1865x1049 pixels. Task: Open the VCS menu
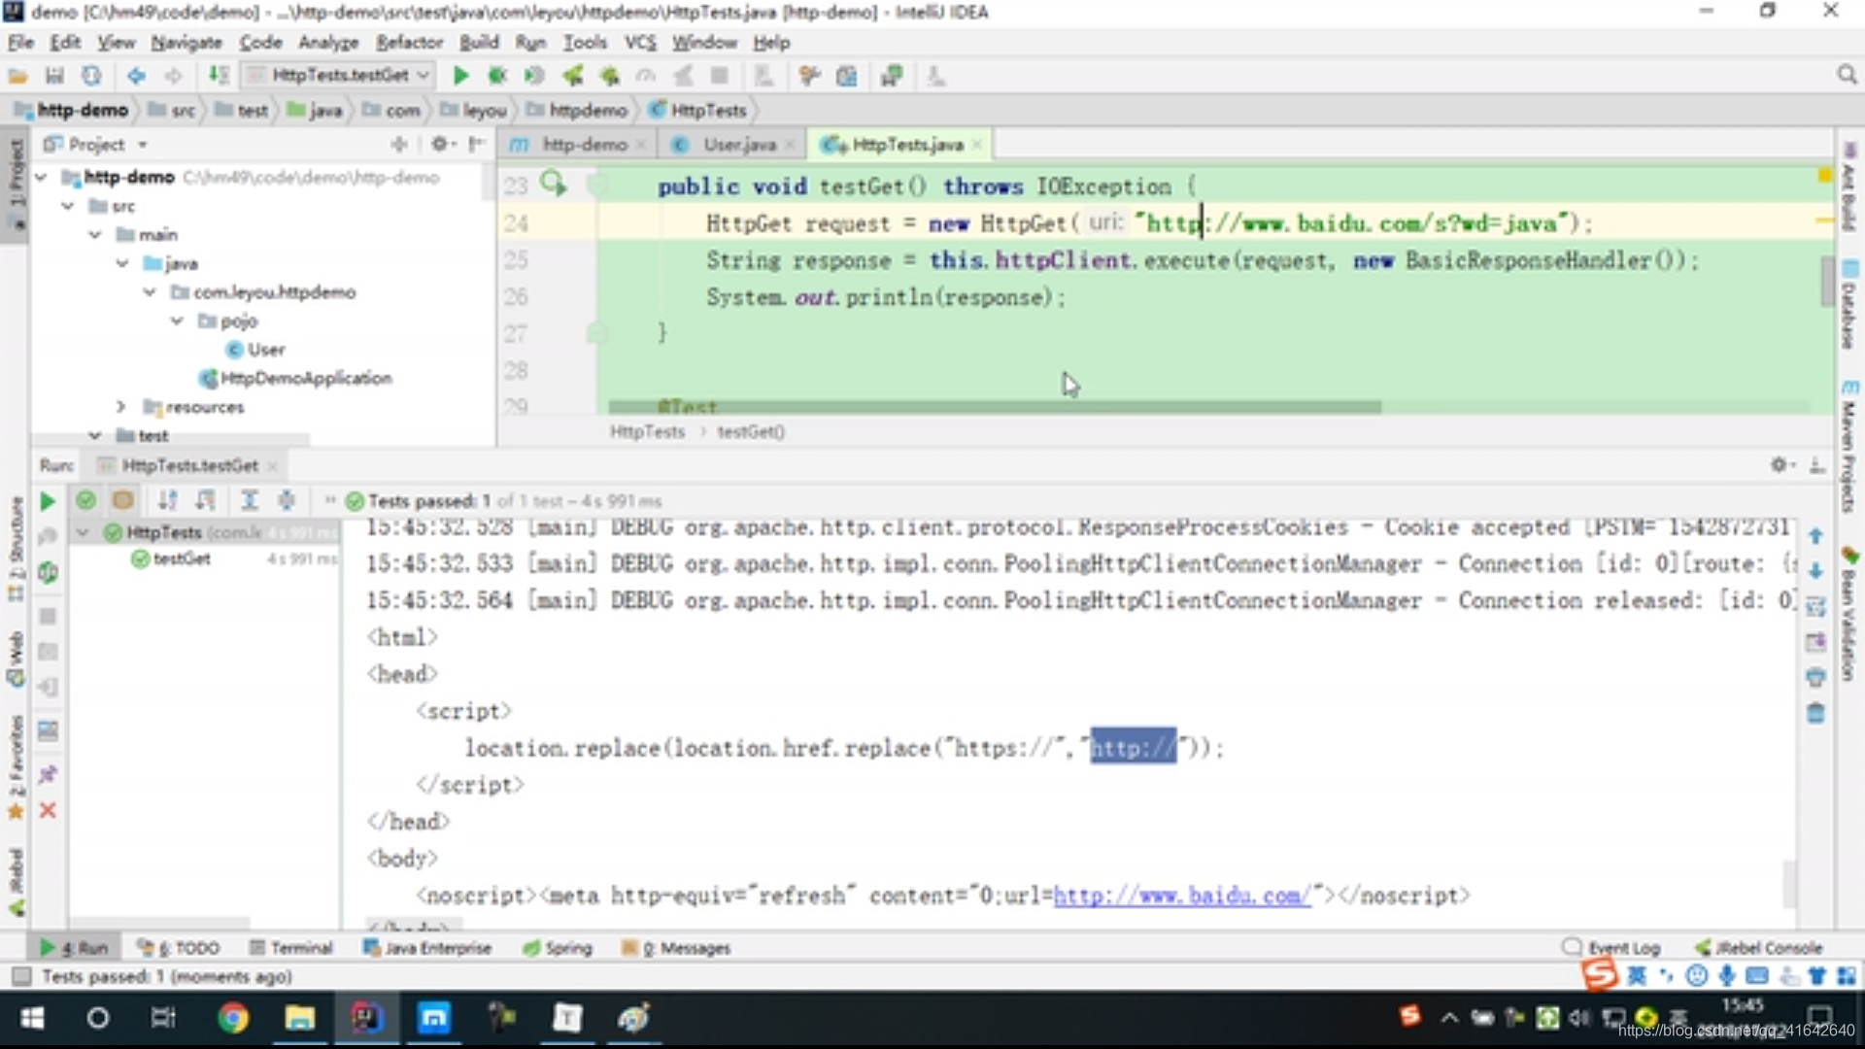tap(639, 42)
